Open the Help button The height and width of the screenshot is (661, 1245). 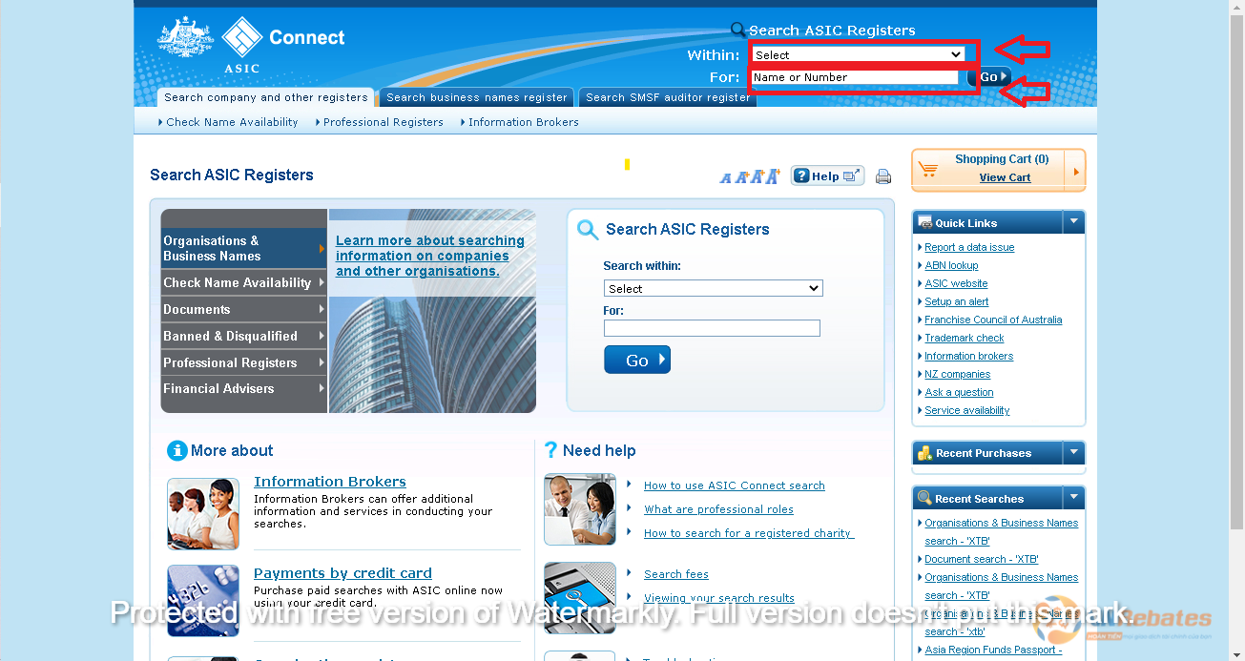(x=827, y=176)
